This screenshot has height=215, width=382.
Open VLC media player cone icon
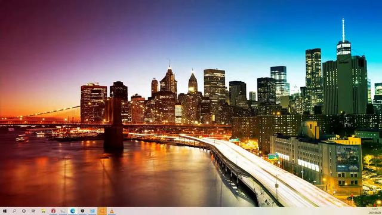(x=112, y=211)
